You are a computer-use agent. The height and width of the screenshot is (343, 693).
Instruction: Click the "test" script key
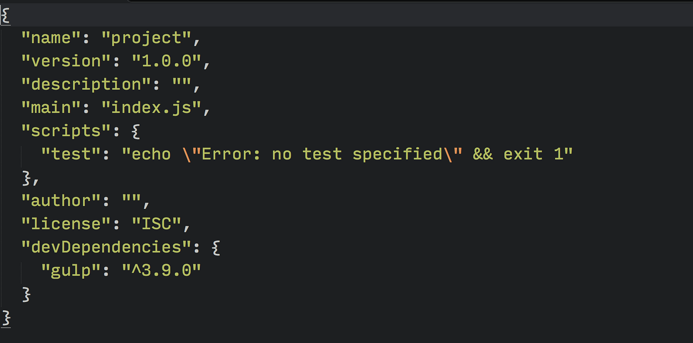click(x=71, y=154)
